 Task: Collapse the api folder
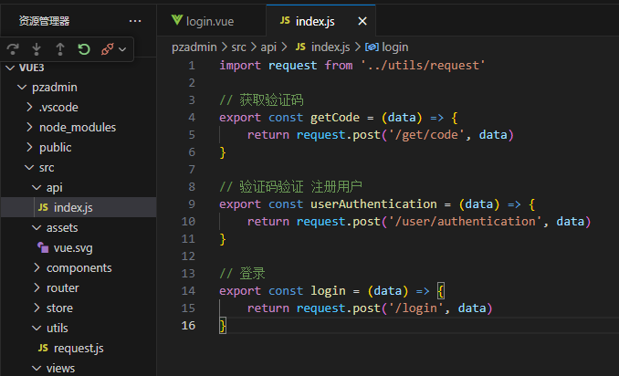point(37,188)
